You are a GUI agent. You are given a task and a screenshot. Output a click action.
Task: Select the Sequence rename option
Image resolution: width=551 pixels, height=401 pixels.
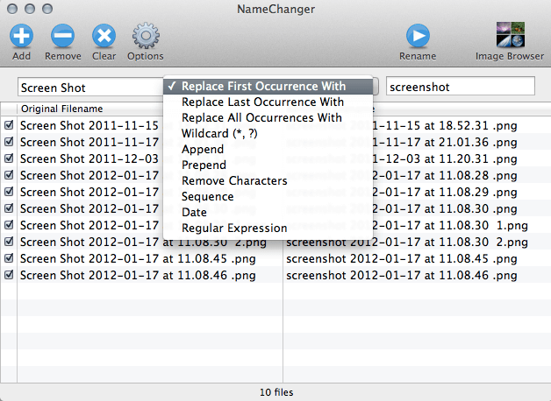[x=207, y=197]
